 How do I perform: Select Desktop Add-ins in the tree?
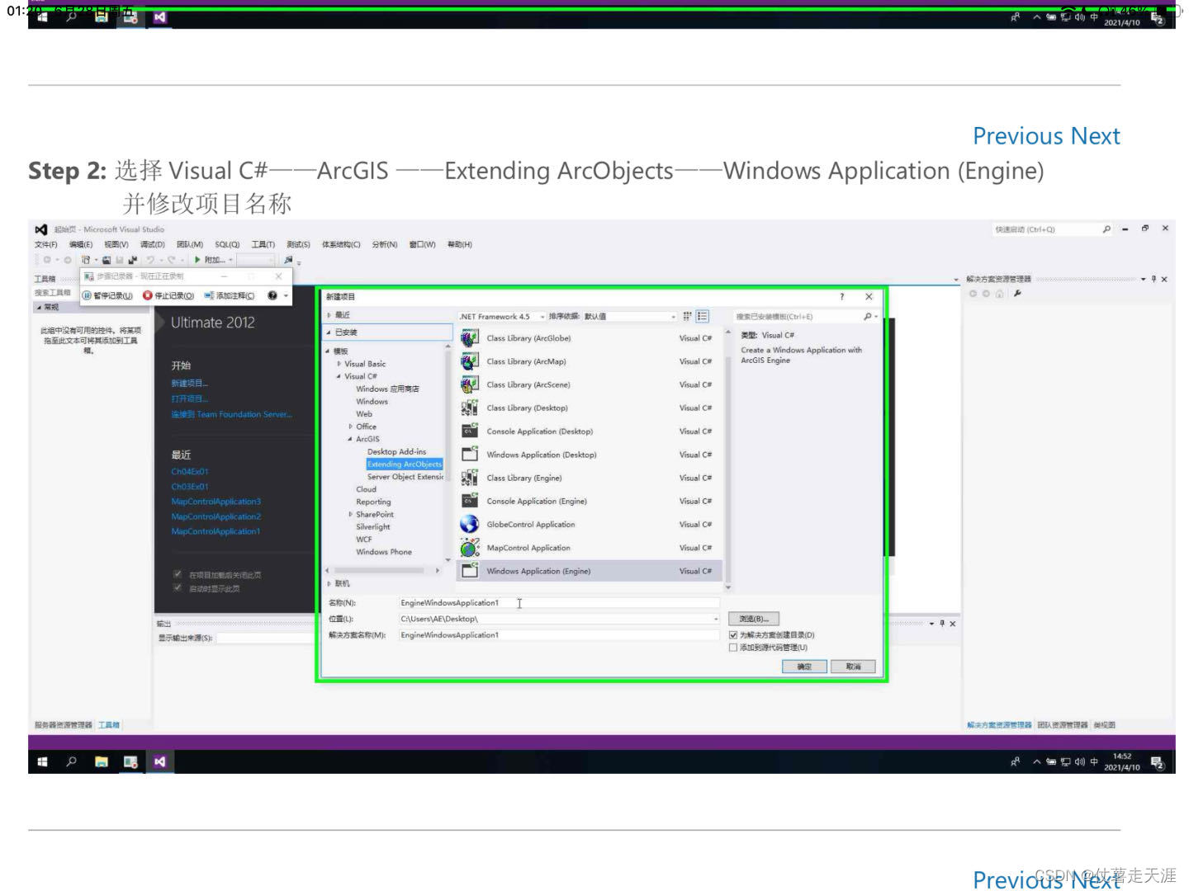[396, 452]
